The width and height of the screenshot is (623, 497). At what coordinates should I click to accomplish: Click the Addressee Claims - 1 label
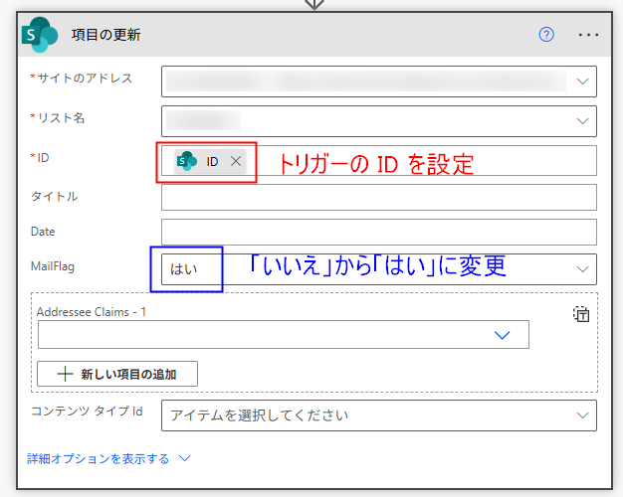pyautogui.click(x=92, y=312)
